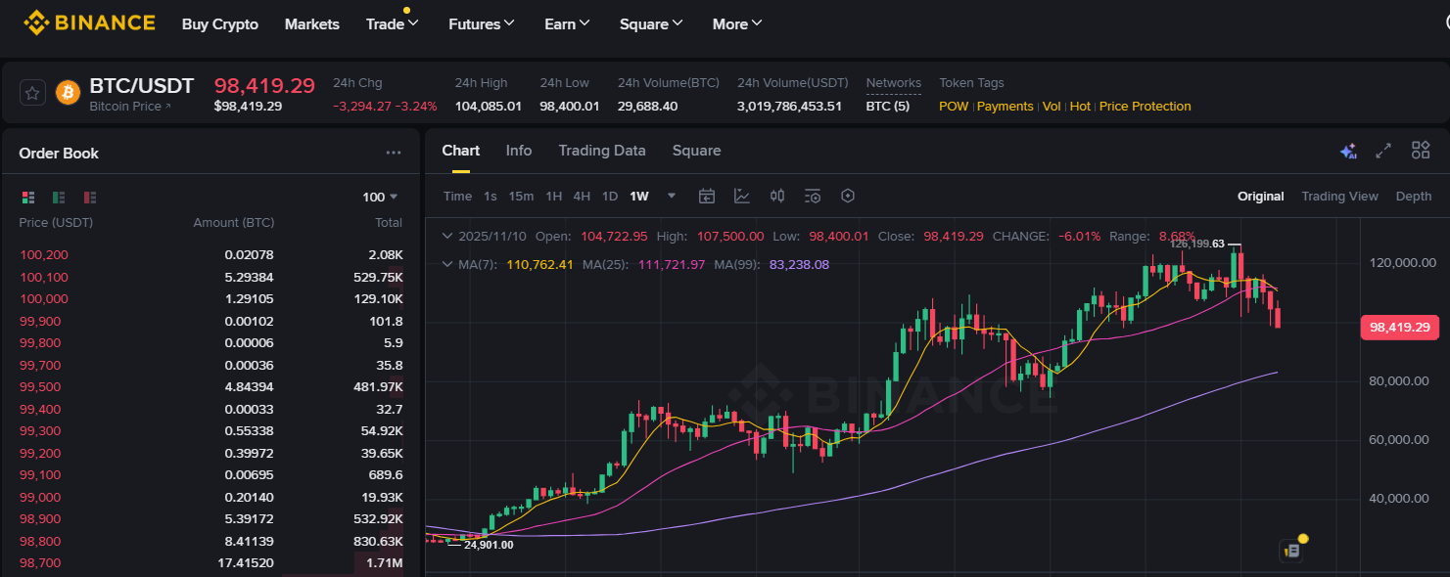Click the Order Book more options ellipsis
The image size is (1450, 577).
pyautogui.click(x=394, y=153)
